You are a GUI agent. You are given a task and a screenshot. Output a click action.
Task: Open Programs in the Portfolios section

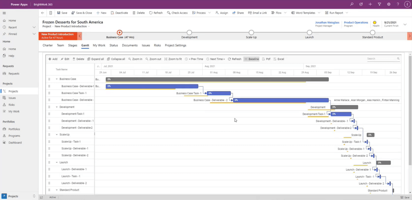tap(15, 136)
